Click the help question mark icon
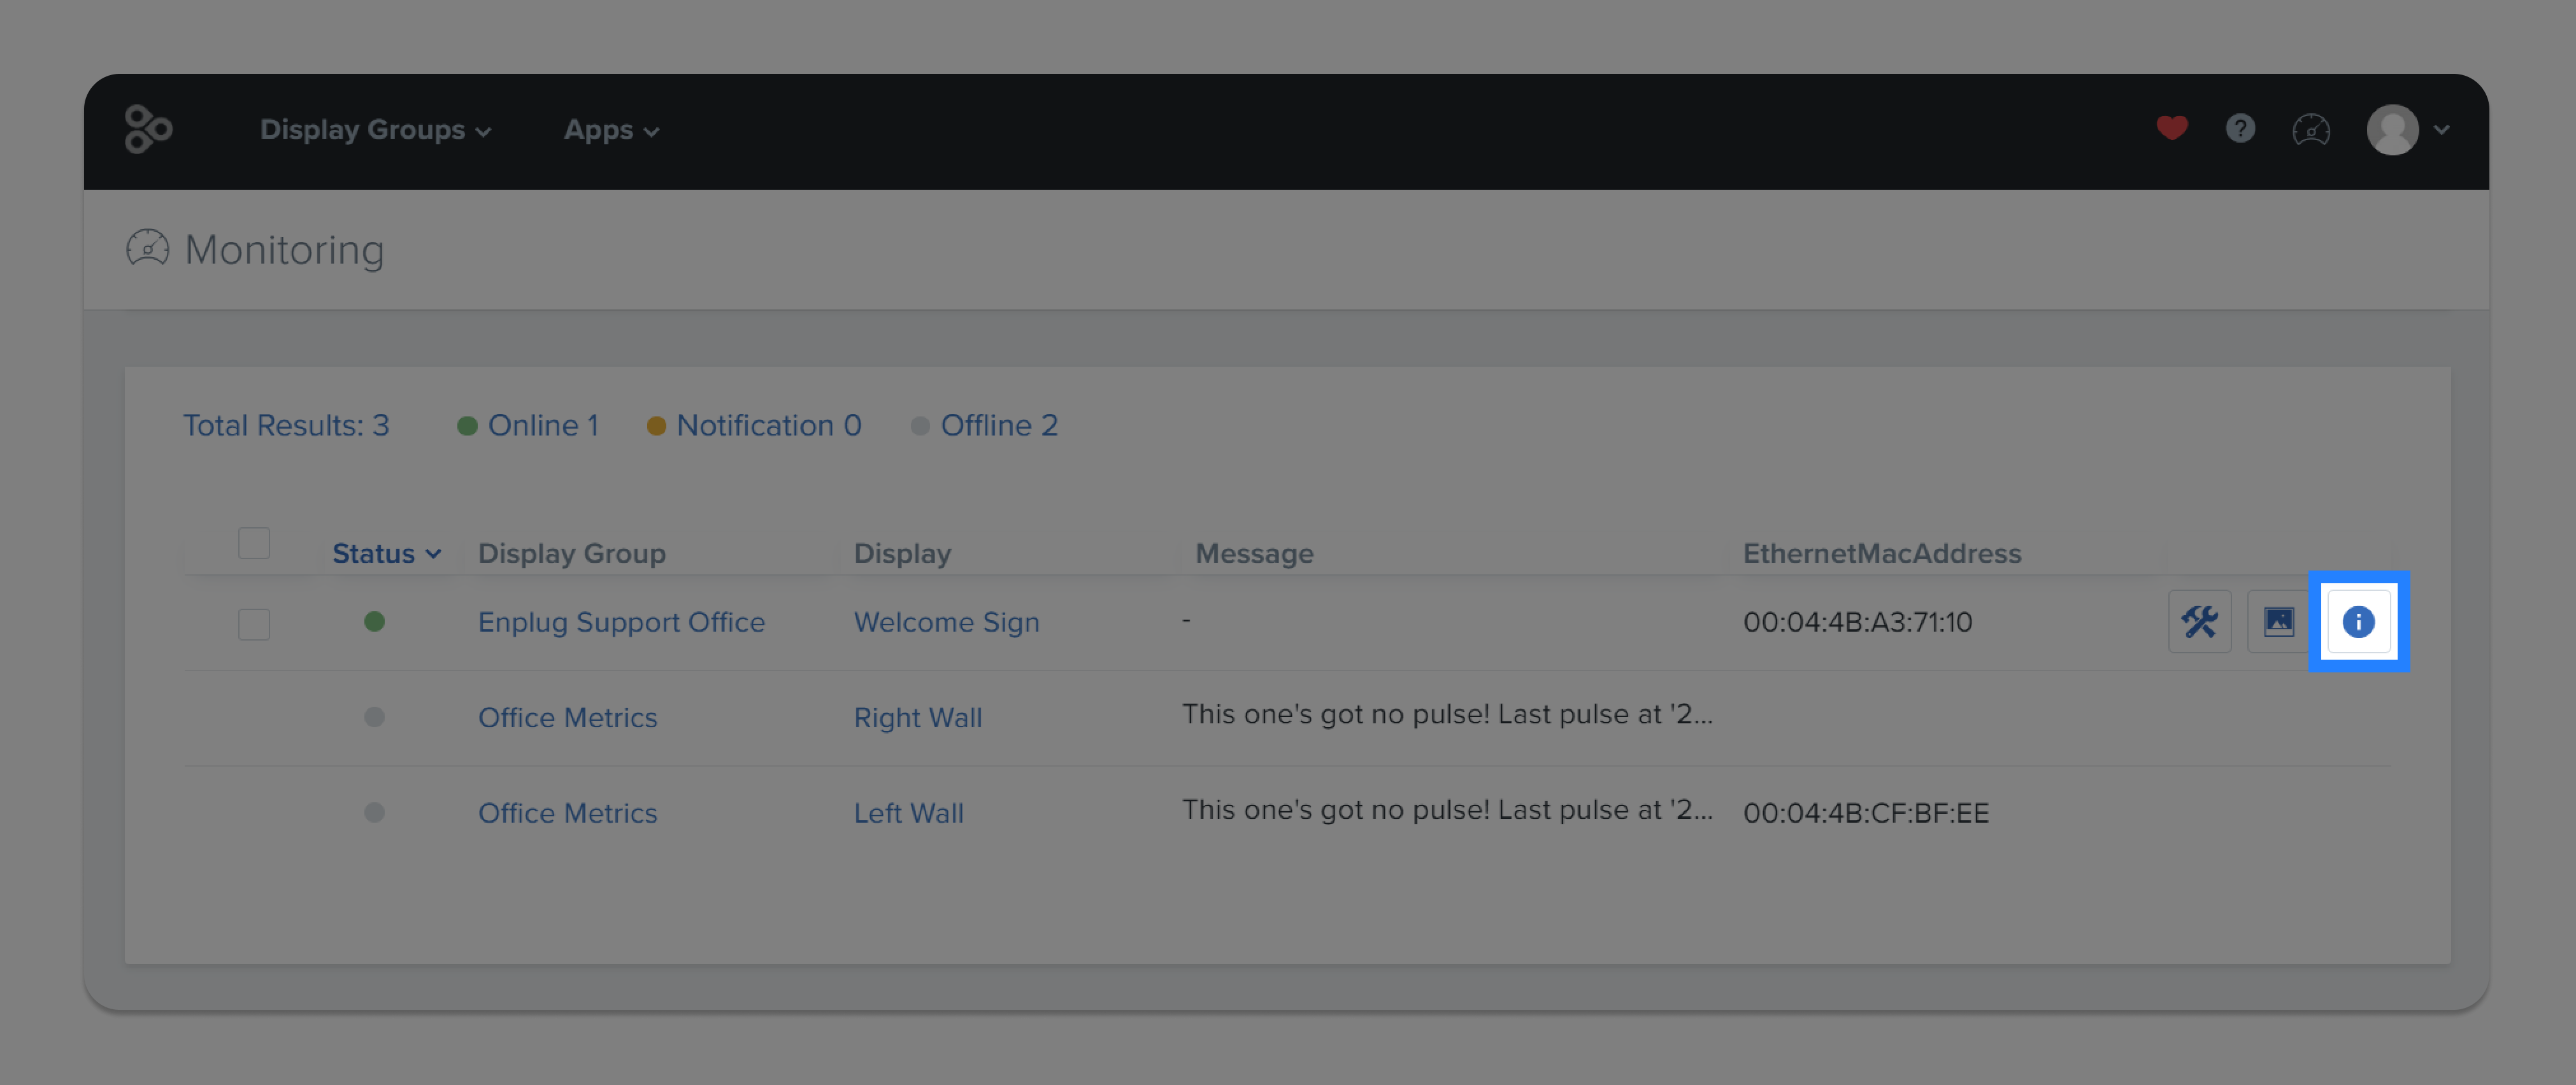 click(x=2240, y=128)
